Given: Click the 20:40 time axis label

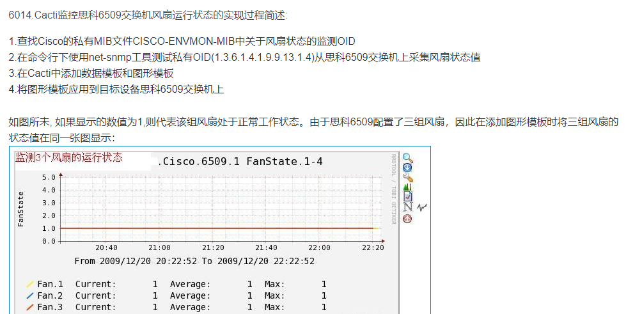Looking at the screenshot, I should tap(106, 247).
